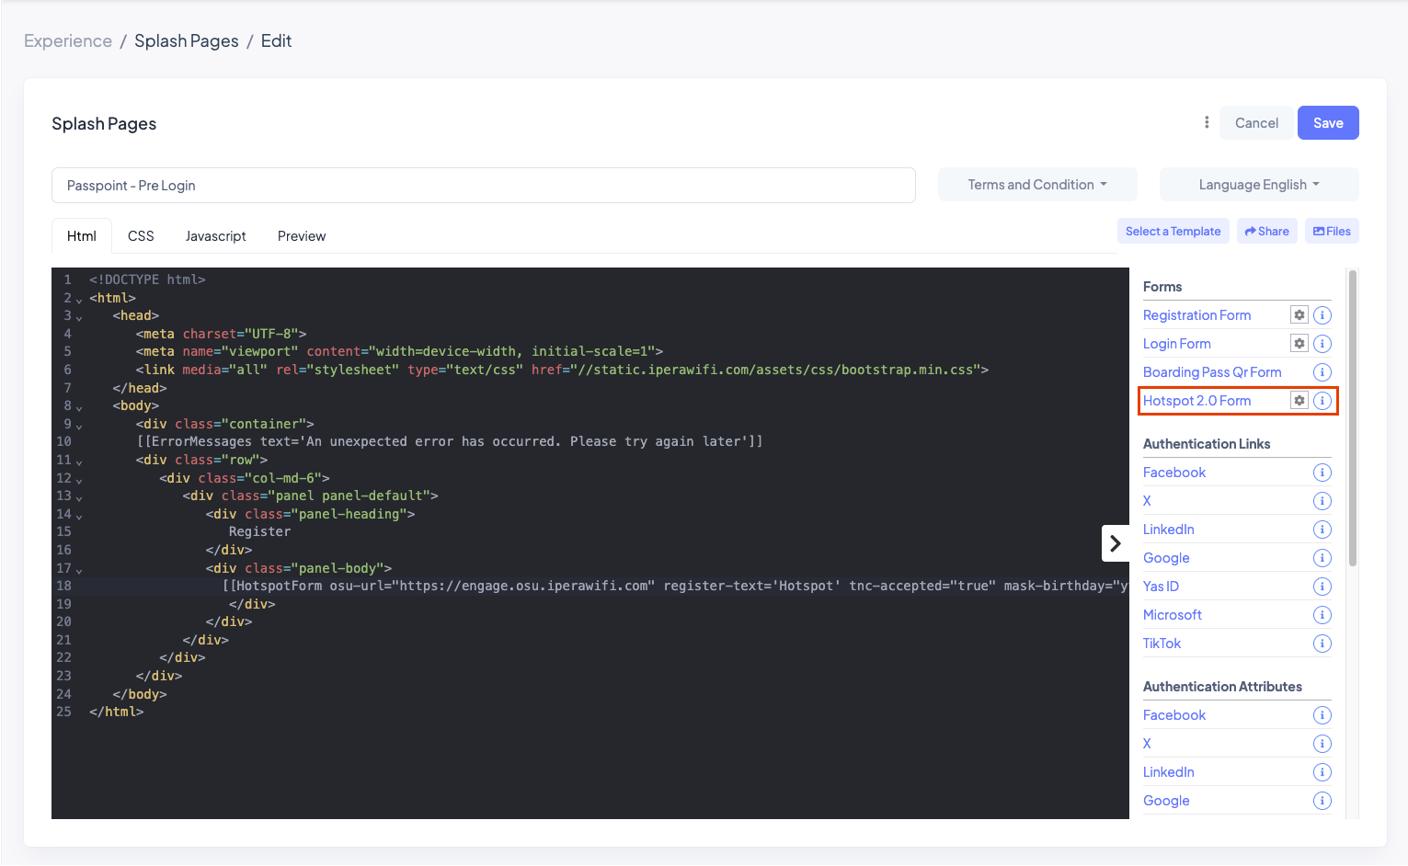Viewport: 1408px width, 866px height.
Task: Switch to the Html tab
Action: click(x=82, y=236)
